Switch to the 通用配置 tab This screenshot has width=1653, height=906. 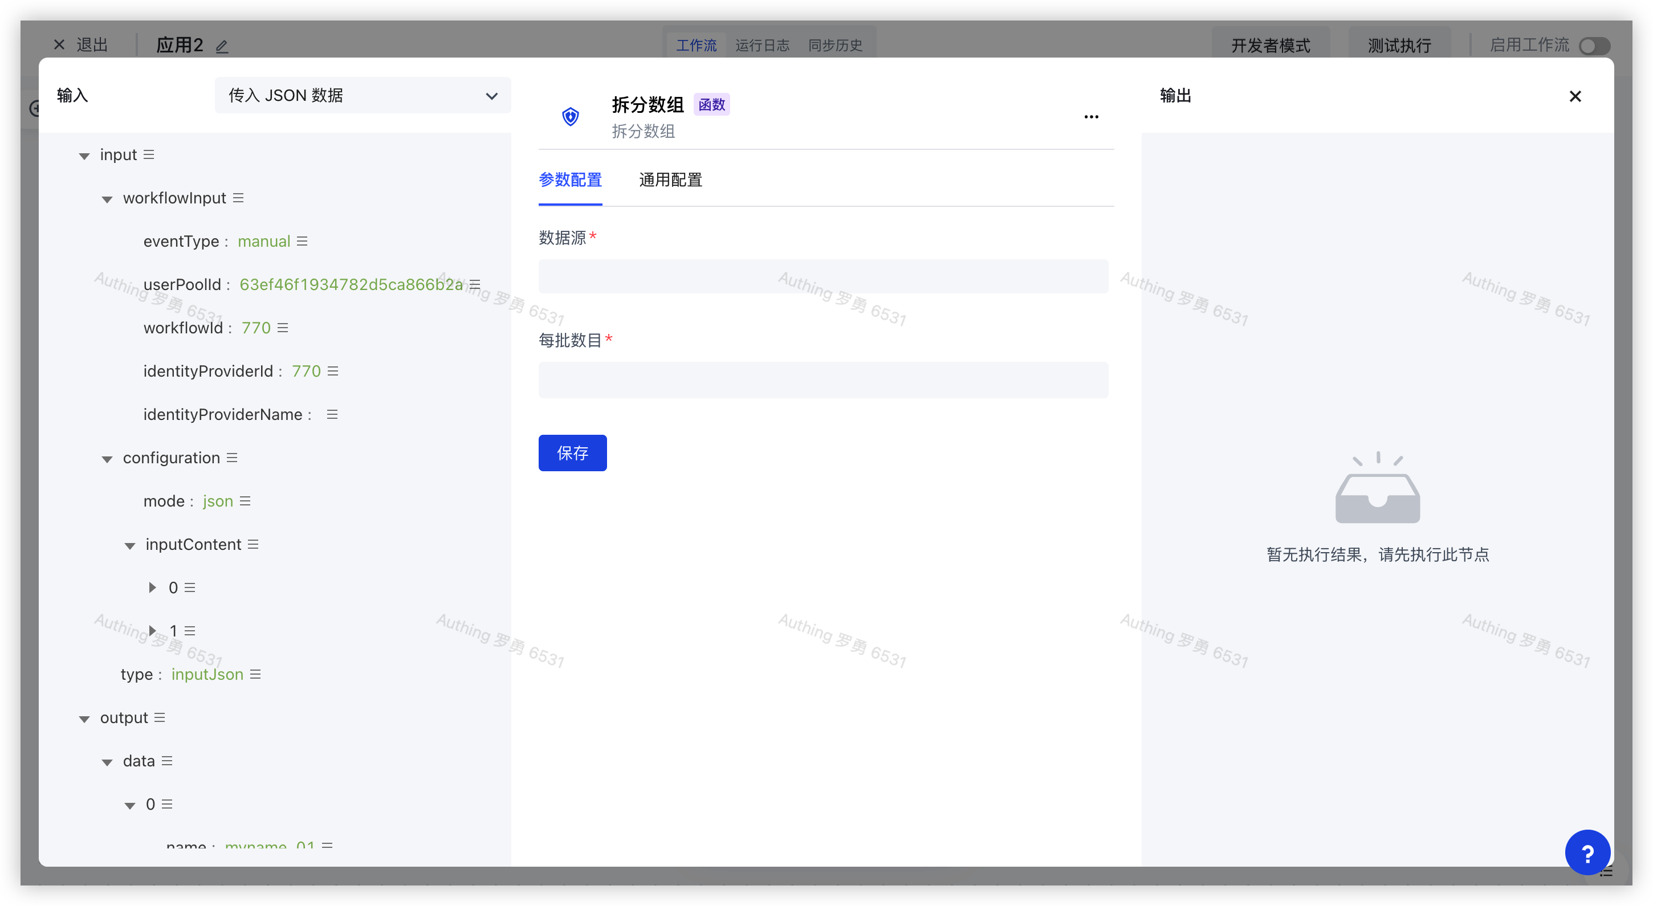pyautogui.click(x=670, y=180)
